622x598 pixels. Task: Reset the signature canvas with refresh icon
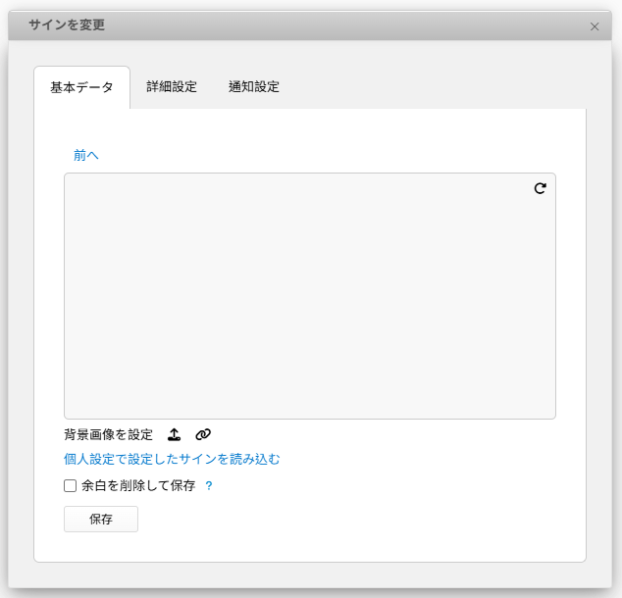(540, 188)
